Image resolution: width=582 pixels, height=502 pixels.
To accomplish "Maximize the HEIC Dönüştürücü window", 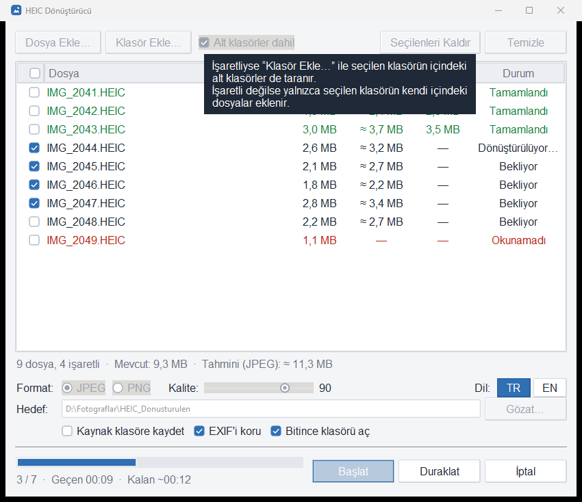I will tap(529, 10).
